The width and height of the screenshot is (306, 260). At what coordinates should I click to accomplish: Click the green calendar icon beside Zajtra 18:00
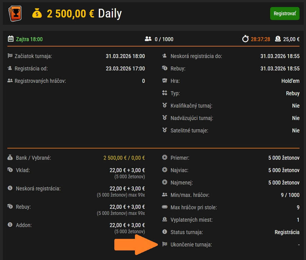[x=11, y=39]
